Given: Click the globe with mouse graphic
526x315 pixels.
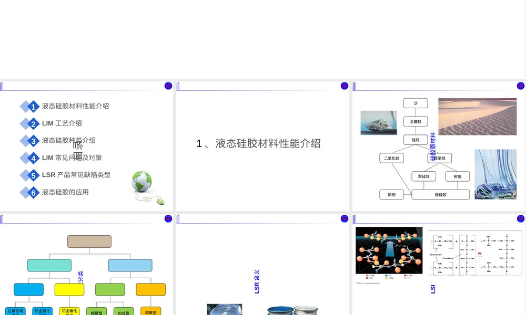Looking at the screenshot, I should pos(148,188).
